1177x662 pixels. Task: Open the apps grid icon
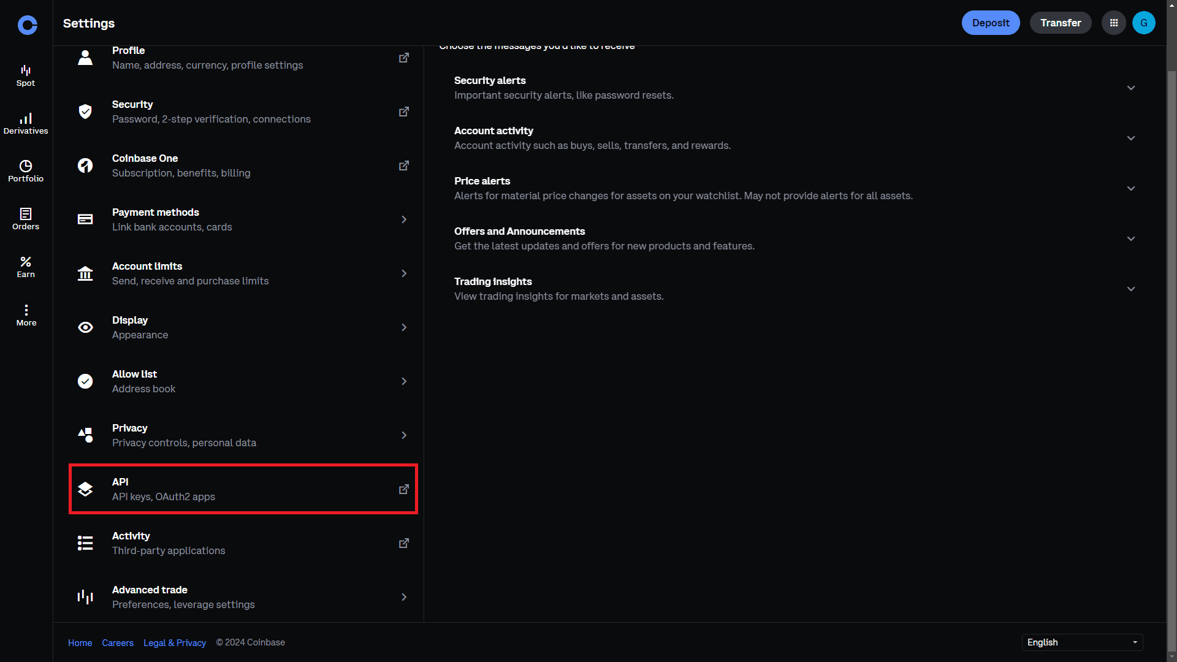[x=1114, y=23]
